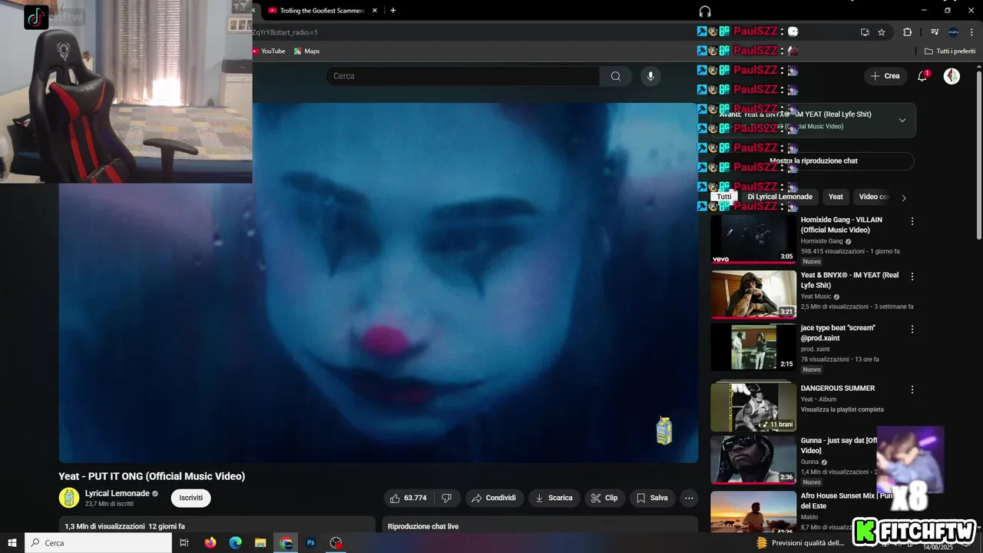Click Task View icon on taskbar
983x553 pixels.
click(x=184, y=543)
